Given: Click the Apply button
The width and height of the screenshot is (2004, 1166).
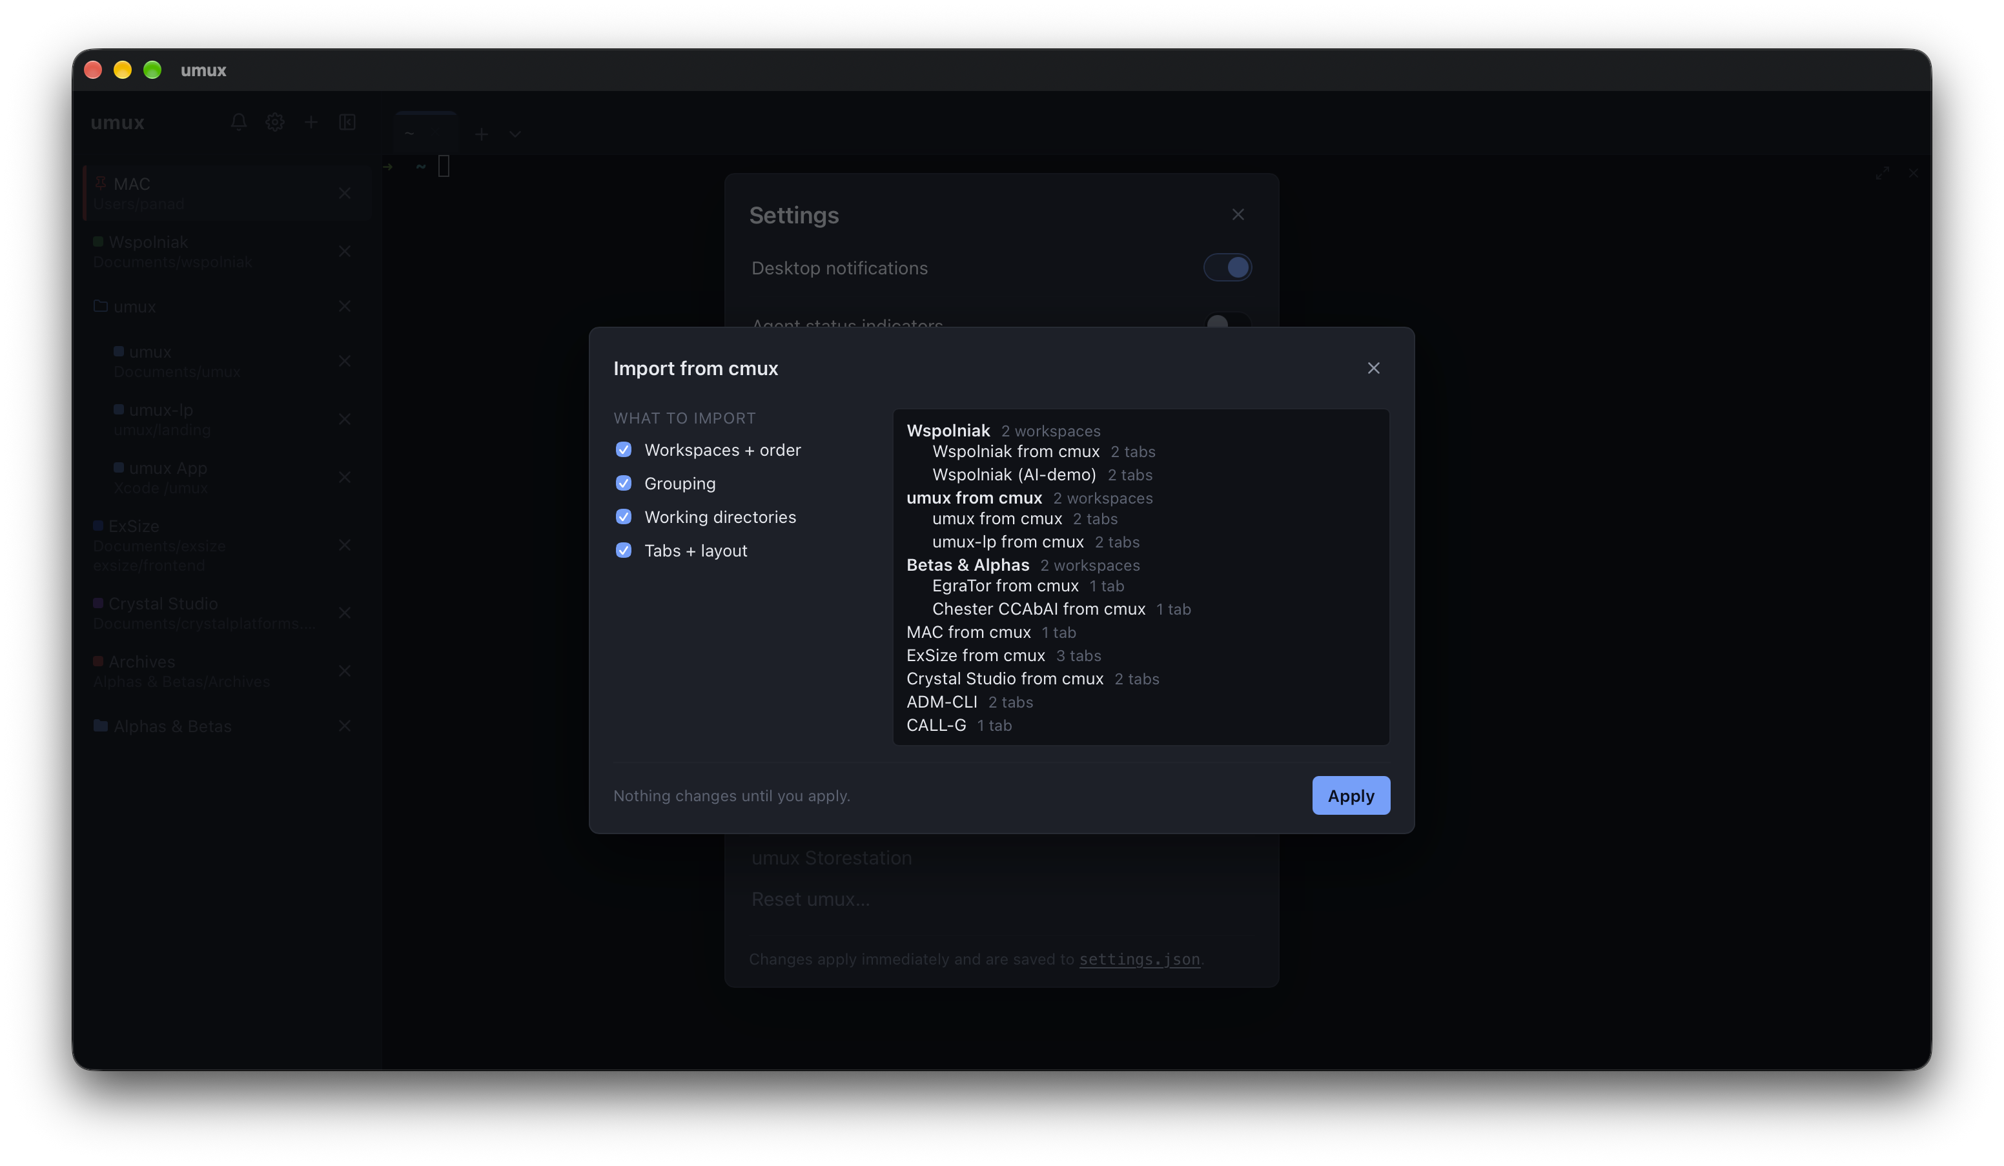Looking at the screenshot, I should pos(1351,795).
